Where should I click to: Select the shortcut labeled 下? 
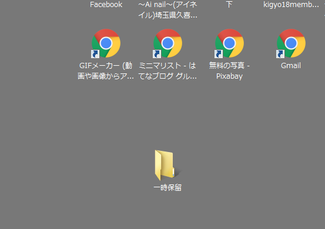pyautogui.click(x=229, y=5)
